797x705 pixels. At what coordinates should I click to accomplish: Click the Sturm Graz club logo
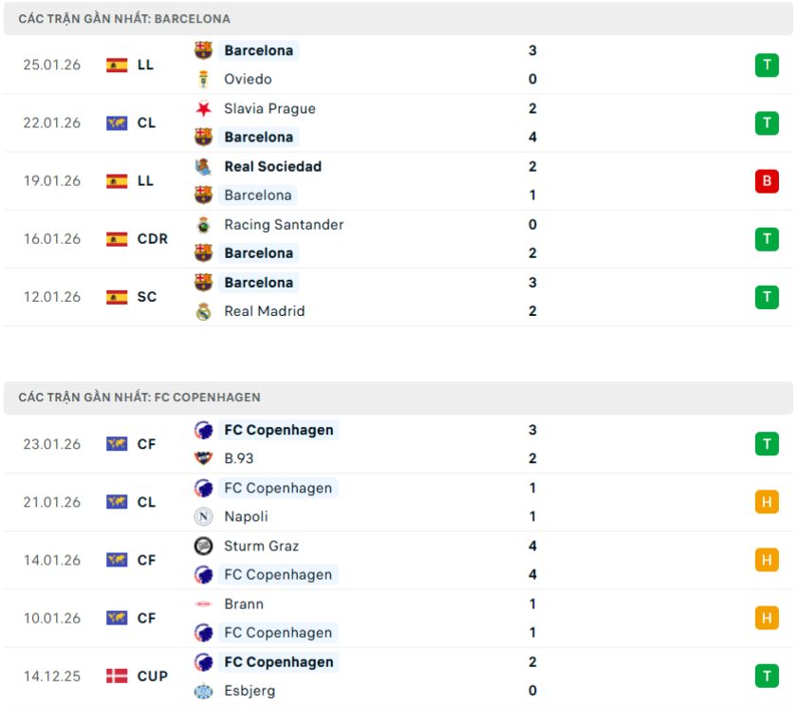pyautogui.click(x=203, y=547)
